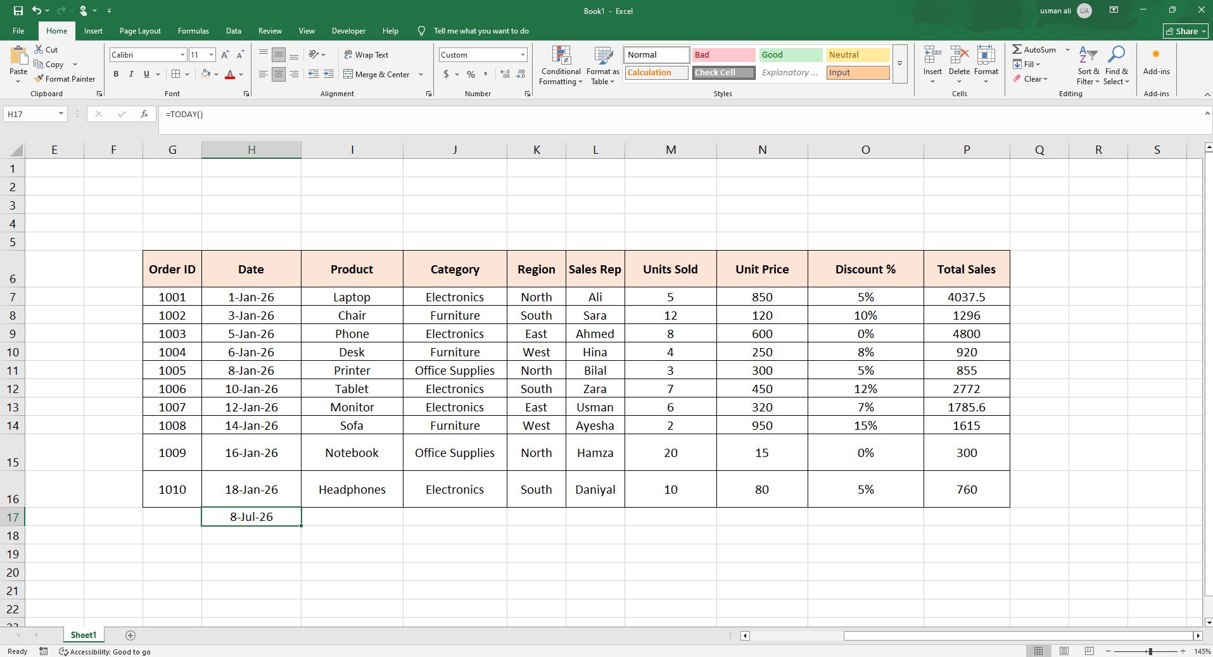Delete cells using the Delete icon
The image size is (1213, 657).
(959, 56)
